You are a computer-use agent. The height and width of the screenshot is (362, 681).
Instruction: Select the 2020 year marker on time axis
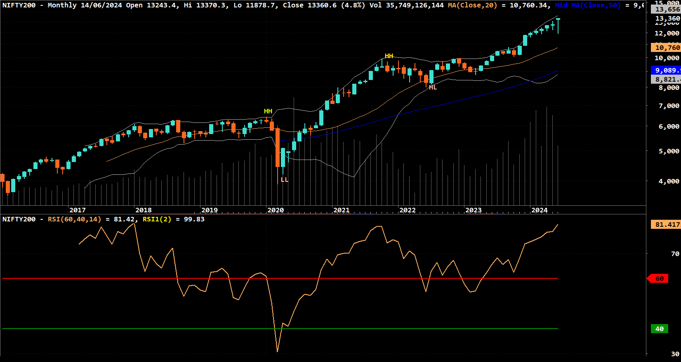pyautogui.click(x=275, y=210)
